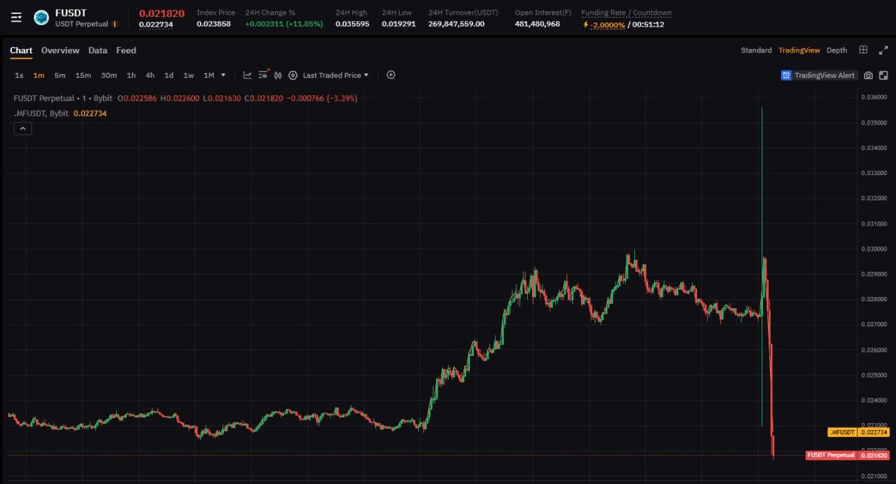Open multi-chart grid layout icon
The width and height of the screenshot is (896, 484).
tap(863, 50)
